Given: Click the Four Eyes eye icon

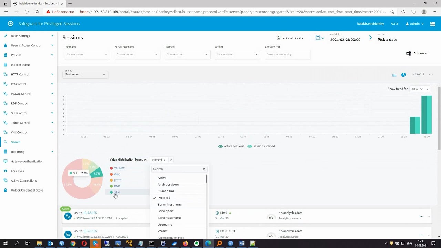Looking at the screenshot, I should (5, 171).
